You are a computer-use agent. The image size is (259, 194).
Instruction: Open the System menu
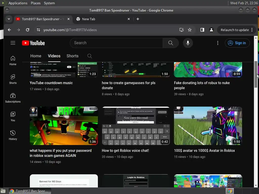[49, 3]
